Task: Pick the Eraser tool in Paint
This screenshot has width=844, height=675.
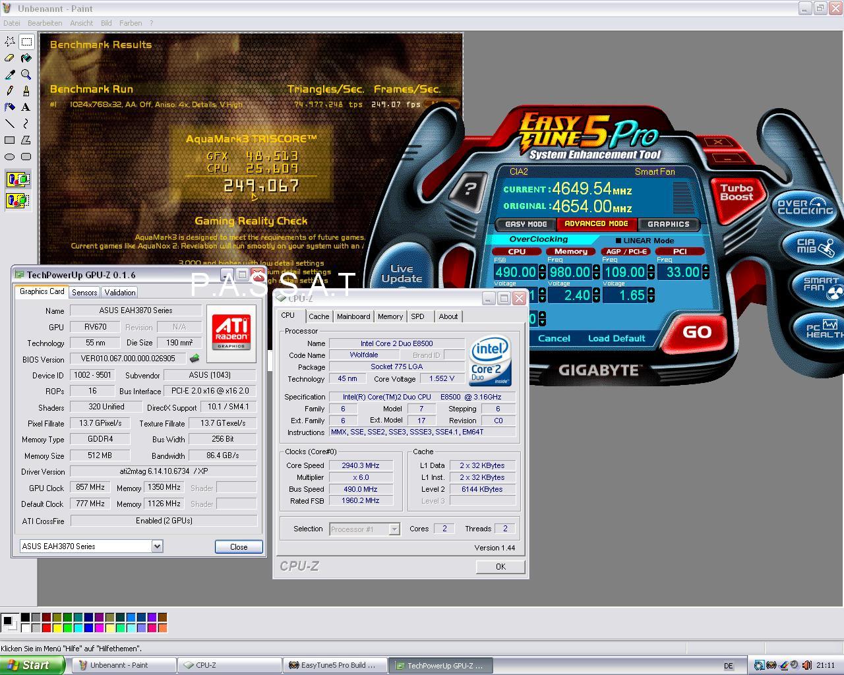Action: tap(10, 58)
